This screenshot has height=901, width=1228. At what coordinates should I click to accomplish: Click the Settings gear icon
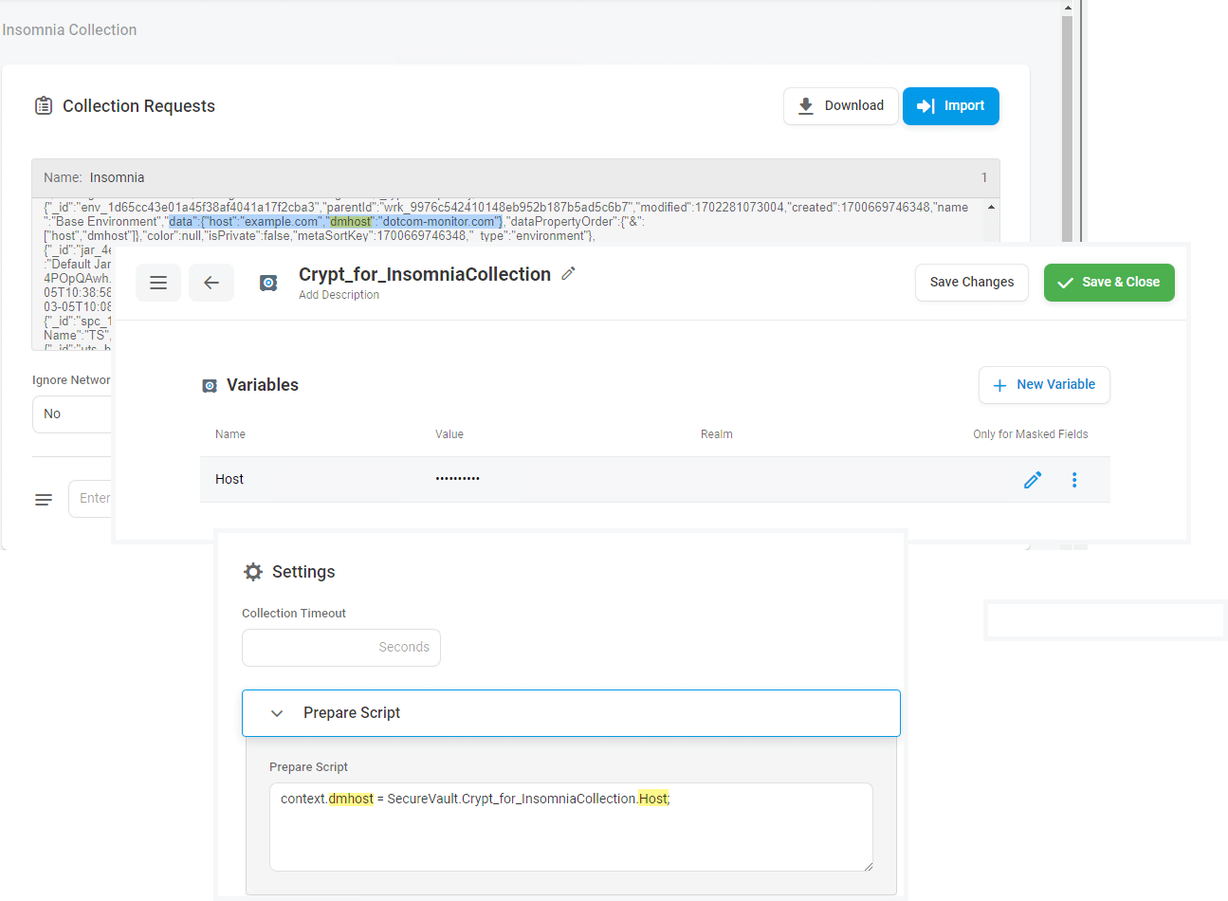[253, 572]
